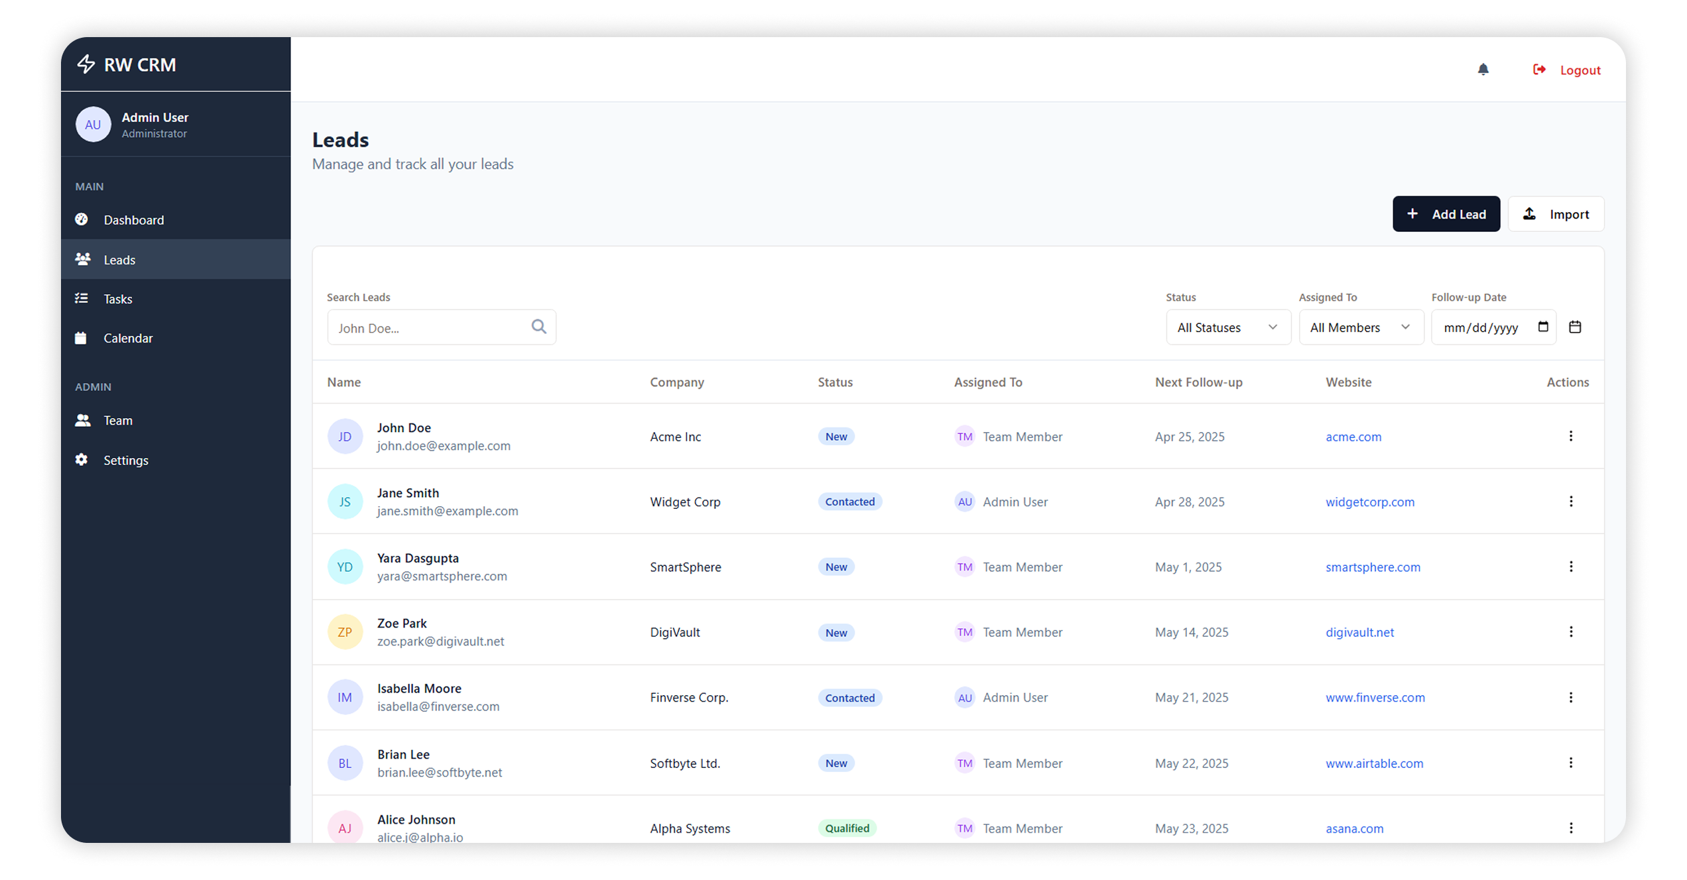Click the Import button
This screenshot has height=880, width=1687.
[1556, 214]
